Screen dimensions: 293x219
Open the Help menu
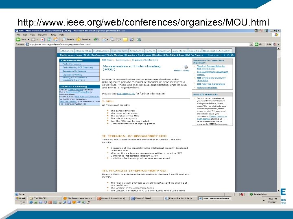point(62,34)
